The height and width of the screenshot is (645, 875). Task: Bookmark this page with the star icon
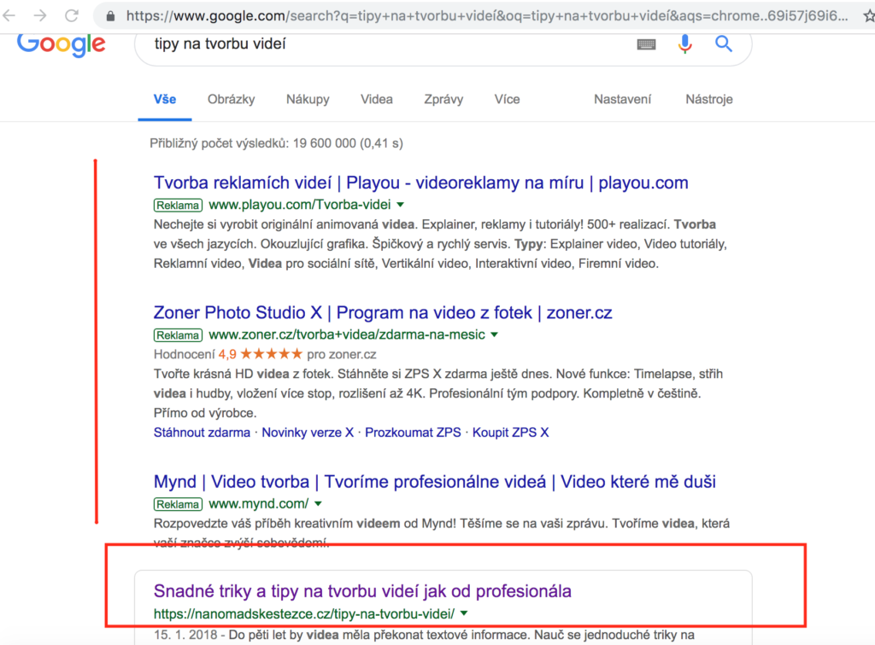[x=868, y=15]
